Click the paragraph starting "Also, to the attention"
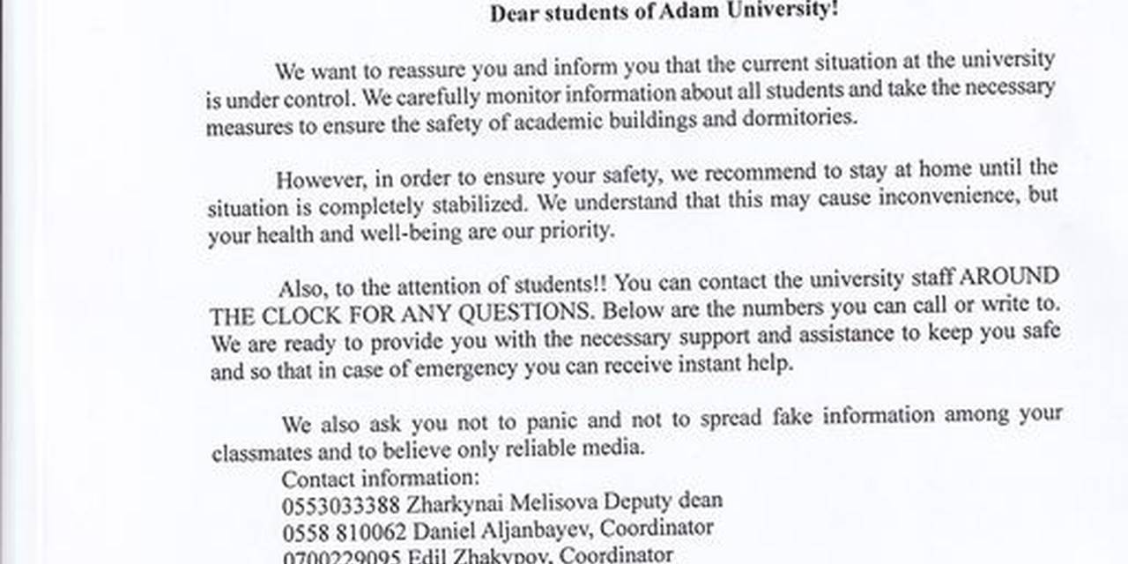 tap(634, 324)
